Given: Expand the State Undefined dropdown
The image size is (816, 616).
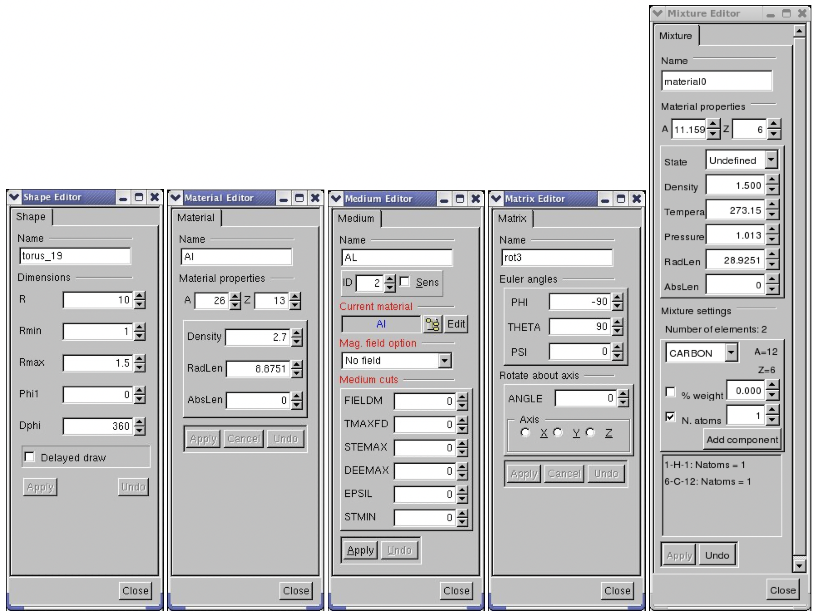Looking at the screenshot, I should tap(771, 160).
